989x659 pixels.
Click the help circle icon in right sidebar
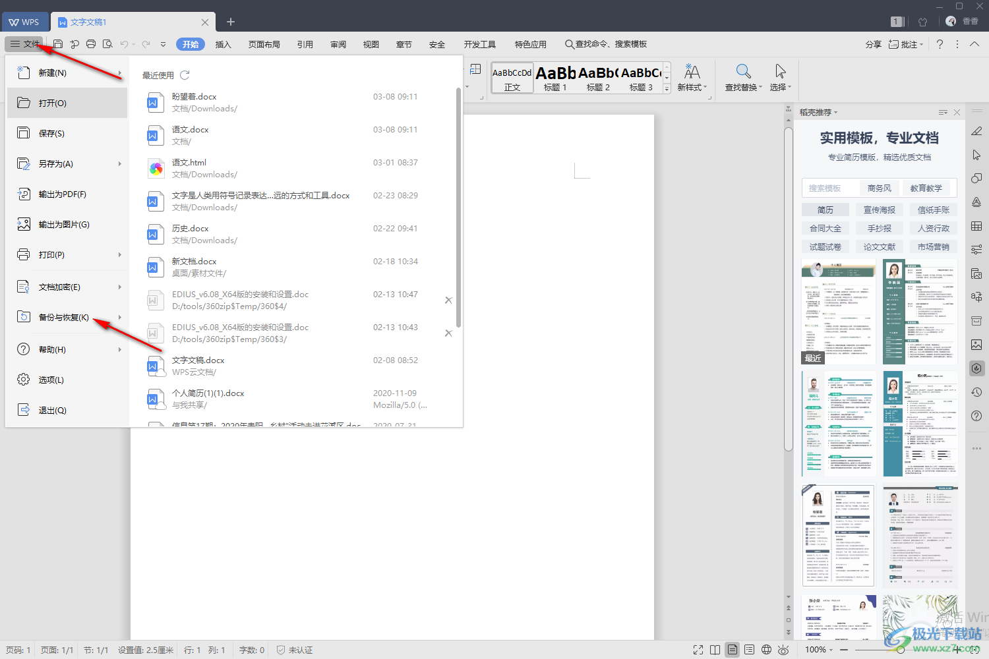click(976, 416)
